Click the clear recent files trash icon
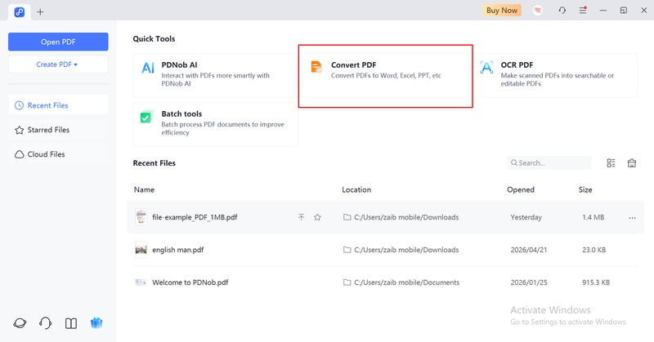 tap(632, 163)
